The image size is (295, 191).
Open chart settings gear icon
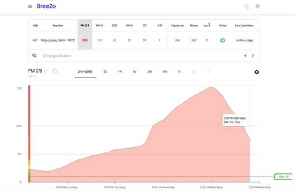click(256, 72)
